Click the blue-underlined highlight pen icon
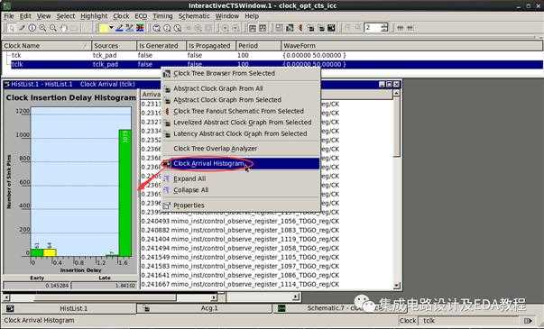This screenshot has height=329, width=544. (x=119, y=28)
